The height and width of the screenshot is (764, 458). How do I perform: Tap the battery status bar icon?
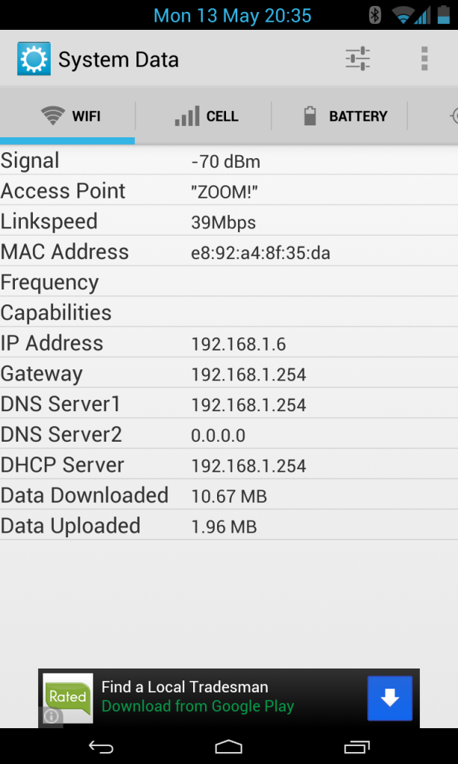[x=444, y=15]
